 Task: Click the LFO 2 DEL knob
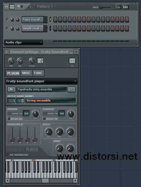pyautogui.click(x=49, y=131)
